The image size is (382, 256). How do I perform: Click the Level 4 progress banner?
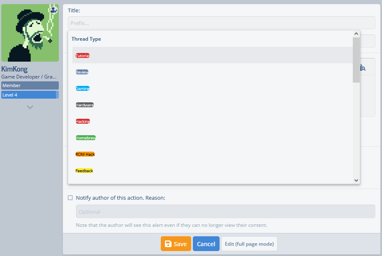tap(30, 95)
